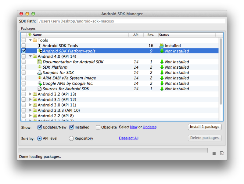Click the ARM EABI v7a System Image icon
This screenshot has width=244, height=184.
40,78
